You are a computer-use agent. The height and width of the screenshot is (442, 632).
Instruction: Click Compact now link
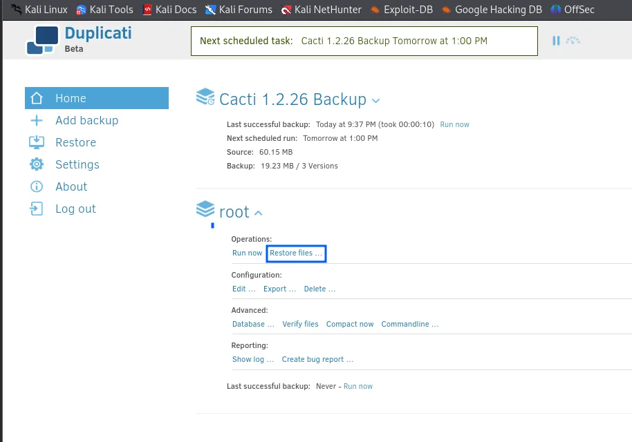(350, 325)
